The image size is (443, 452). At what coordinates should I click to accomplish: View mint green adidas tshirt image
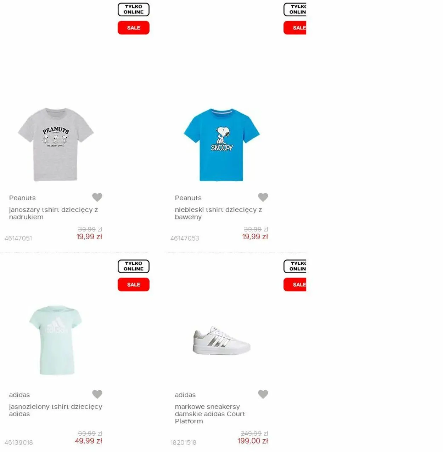pos(55,340)
